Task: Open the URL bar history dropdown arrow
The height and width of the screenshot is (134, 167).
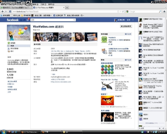Action: pos(121,12)
